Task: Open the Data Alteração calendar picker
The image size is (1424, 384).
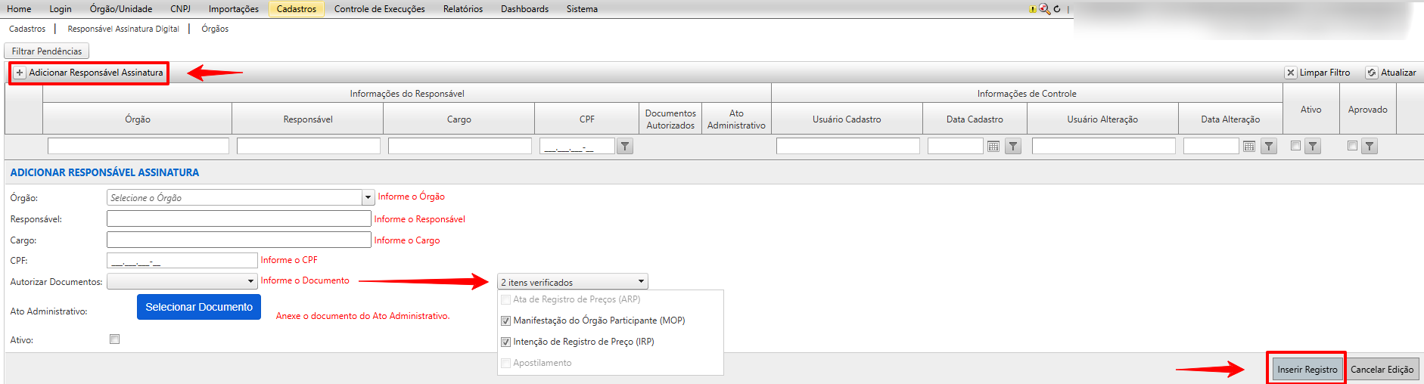Action: coord(1249,147)
